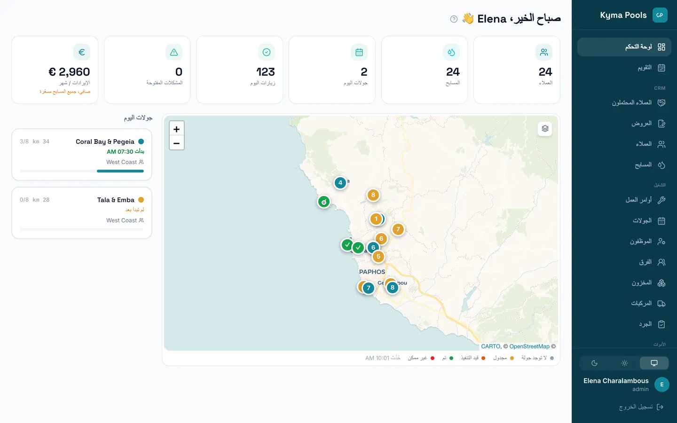This screenshot has height=423, width=677.
Task: Select التقويم menu item
Action: 624,68
